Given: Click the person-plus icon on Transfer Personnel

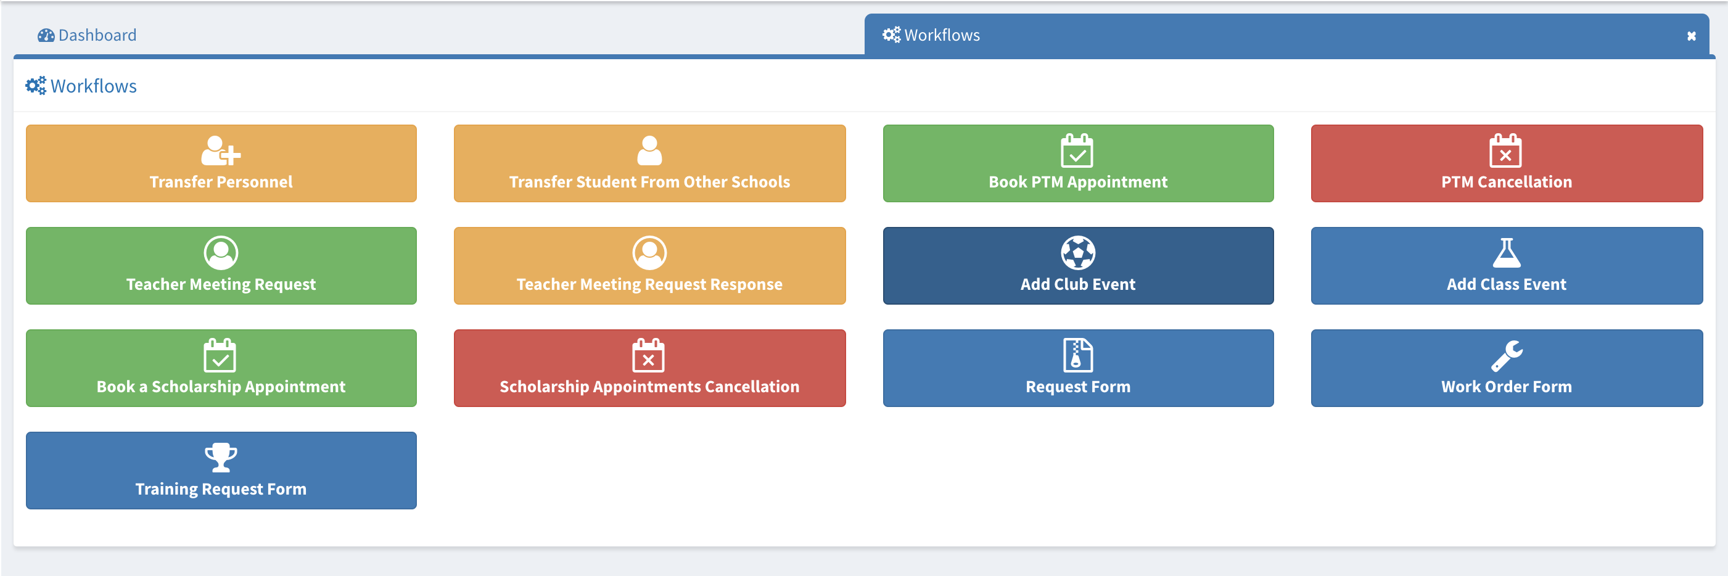Looking at the screenshot, I should pos(220,151).
